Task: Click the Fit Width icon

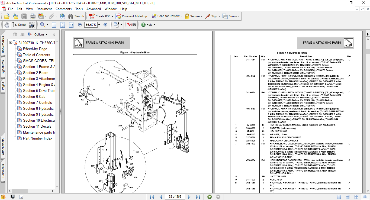Action: tap(71, 25)
